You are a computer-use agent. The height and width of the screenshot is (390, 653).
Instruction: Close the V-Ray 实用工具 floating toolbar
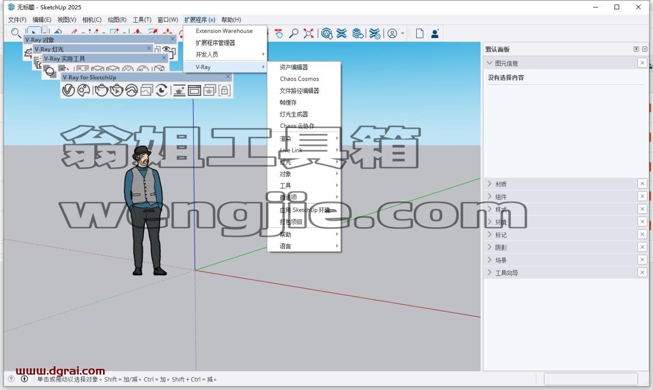164,58
